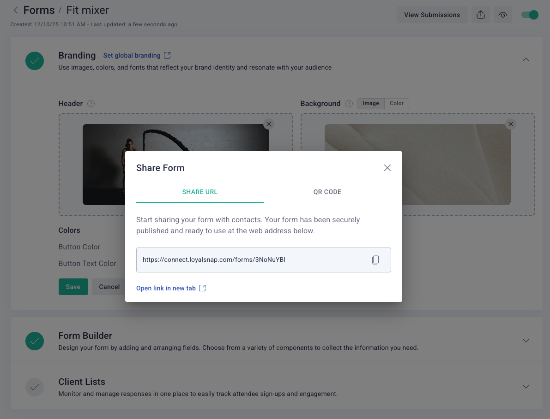The height and width of the screenshot is (419, 550).
Task: Toggle the form published switch
Action: click(530, 15)
